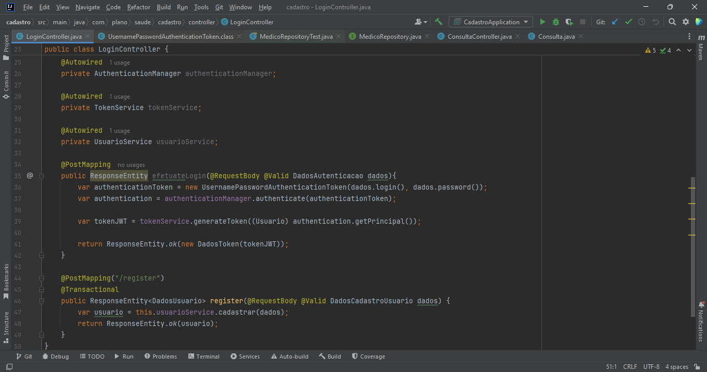Close the LoginController.java tab
Screen dimensions: 707x372
(x=87, y=36)
